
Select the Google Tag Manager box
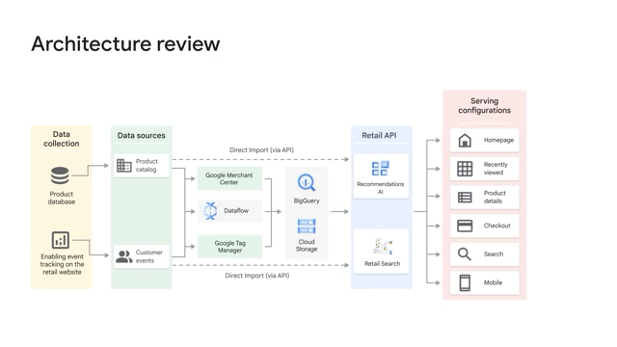click(x=229, y=247)
